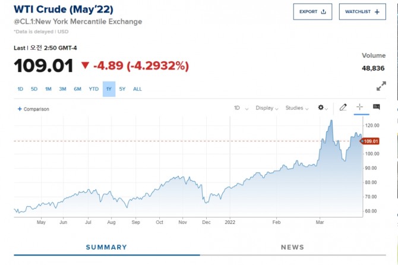Open the News tab
Image resolution: width=398 pixels, height=265 pixels.
point(292,247)
